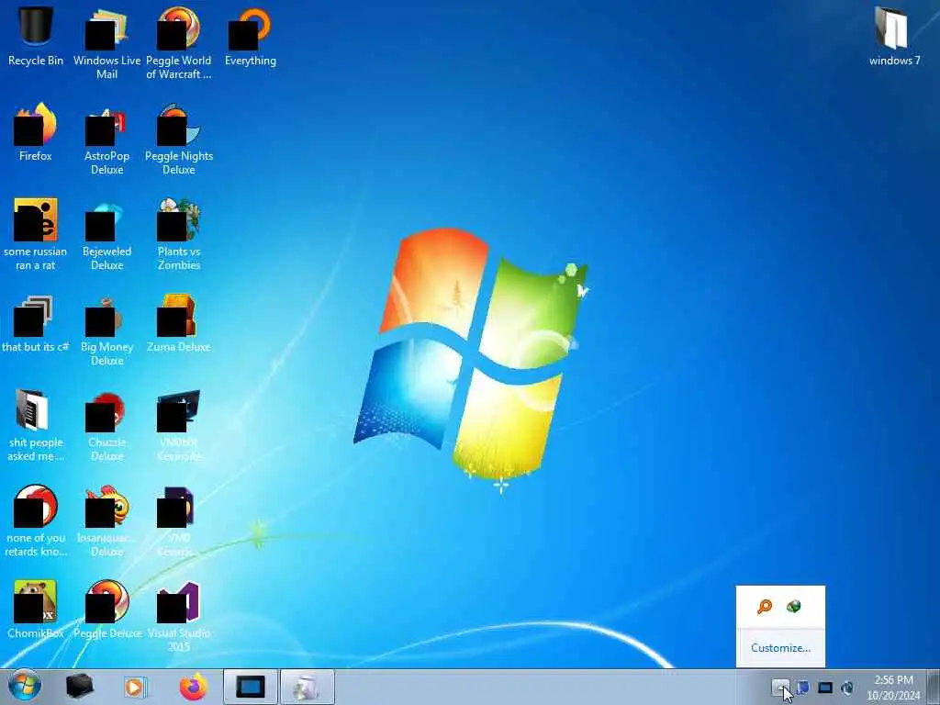This screenshot has height=705, width=940.
Task: Switch to the recycle-bin-like taskbar window button
Action: 307,687
